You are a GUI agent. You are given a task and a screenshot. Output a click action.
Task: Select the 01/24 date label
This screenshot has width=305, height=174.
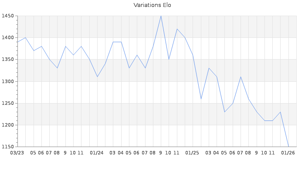tap(97, 153)
